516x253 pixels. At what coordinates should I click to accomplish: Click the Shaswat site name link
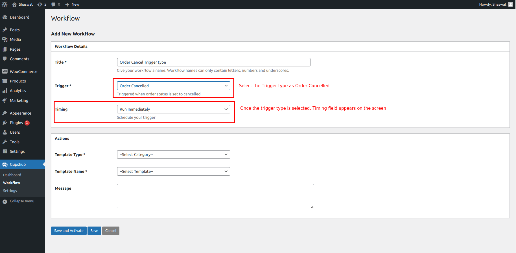pos(26,5)
